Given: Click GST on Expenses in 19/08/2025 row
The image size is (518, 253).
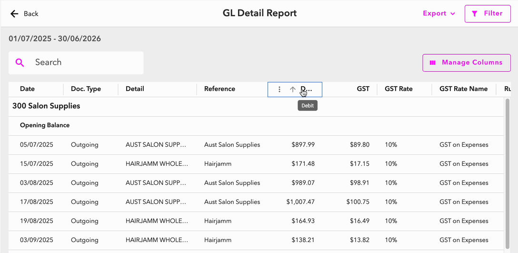Looking at the screenshot, I should 464,221.
